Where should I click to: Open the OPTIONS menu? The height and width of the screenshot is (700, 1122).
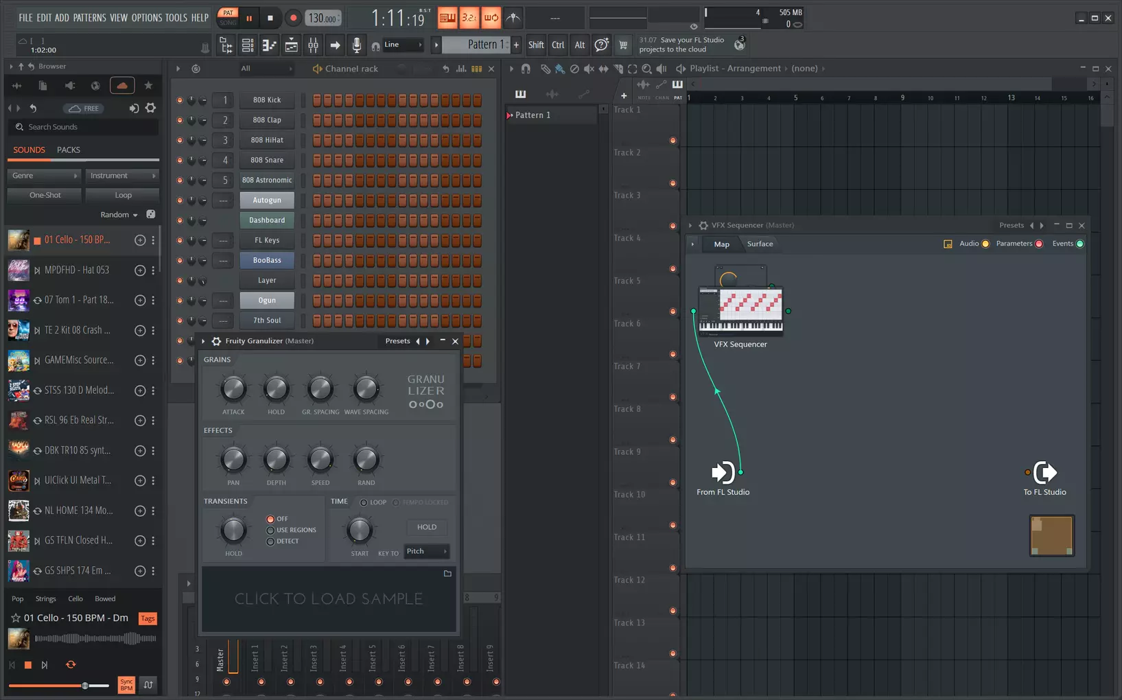(146, 18)
